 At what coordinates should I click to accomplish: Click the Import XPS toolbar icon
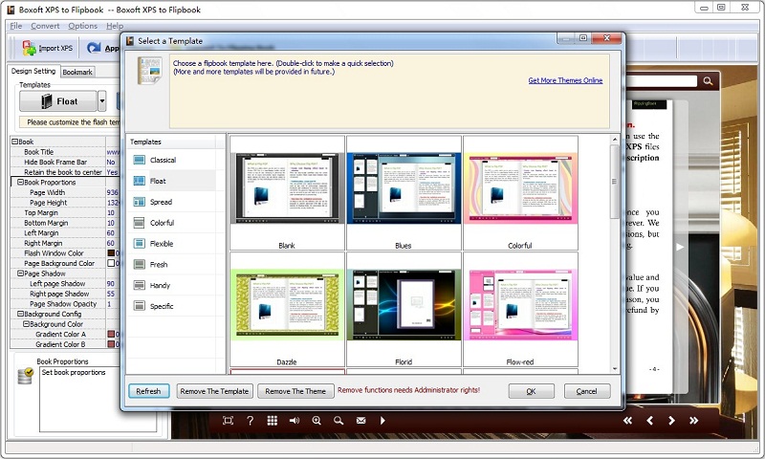pyautogui.click(x=29, y=48)
